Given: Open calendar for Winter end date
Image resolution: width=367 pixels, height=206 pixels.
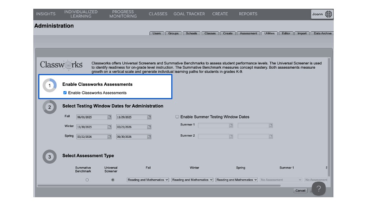Looking at the screenshot, I should [149, 127].
